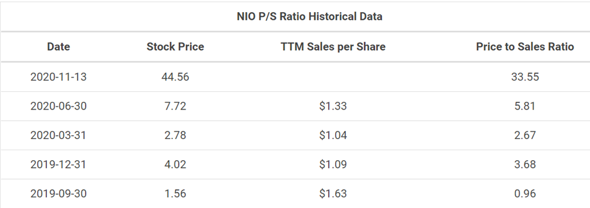Image resolution: width=590 pixels, height=208 pixels.
Task: Click the $1.63 sales per share value
Action: pyautogui.click(x=333, y=194)
